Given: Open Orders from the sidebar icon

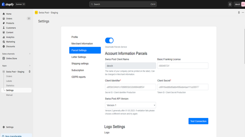Looking at the screenshot, I should [4, 19].
